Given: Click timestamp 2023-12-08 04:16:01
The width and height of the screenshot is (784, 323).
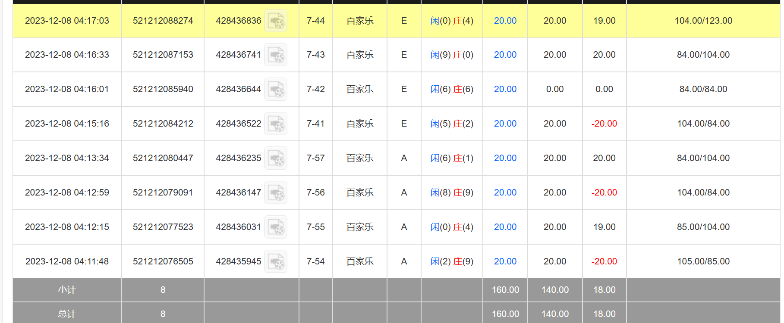Looking at the screenshot, I should click(x=67, y=89).
